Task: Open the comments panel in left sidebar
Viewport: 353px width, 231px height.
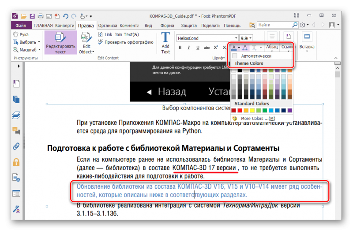Action: coord(16,130)
